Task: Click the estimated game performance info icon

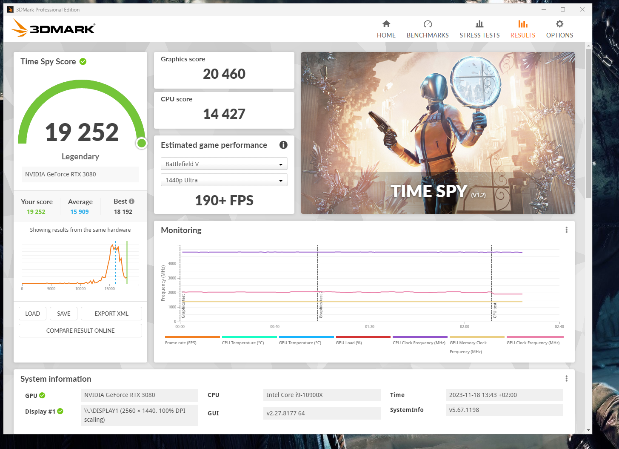Action: (283, 145)
